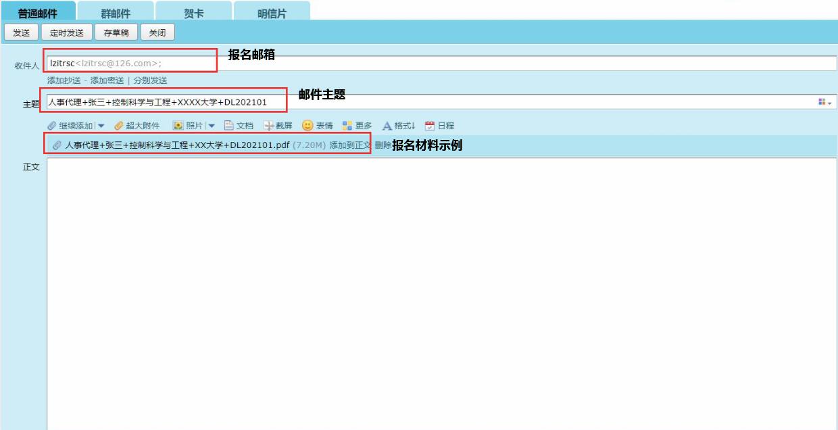Click the 继续添加 paperclip attachment icon
Screen dimensions: 838x430
(x=52, y=126)
